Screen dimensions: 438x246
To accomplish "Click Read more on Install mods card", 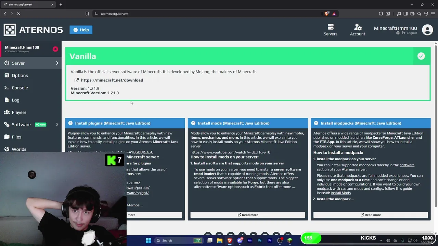I will [248, 215].
